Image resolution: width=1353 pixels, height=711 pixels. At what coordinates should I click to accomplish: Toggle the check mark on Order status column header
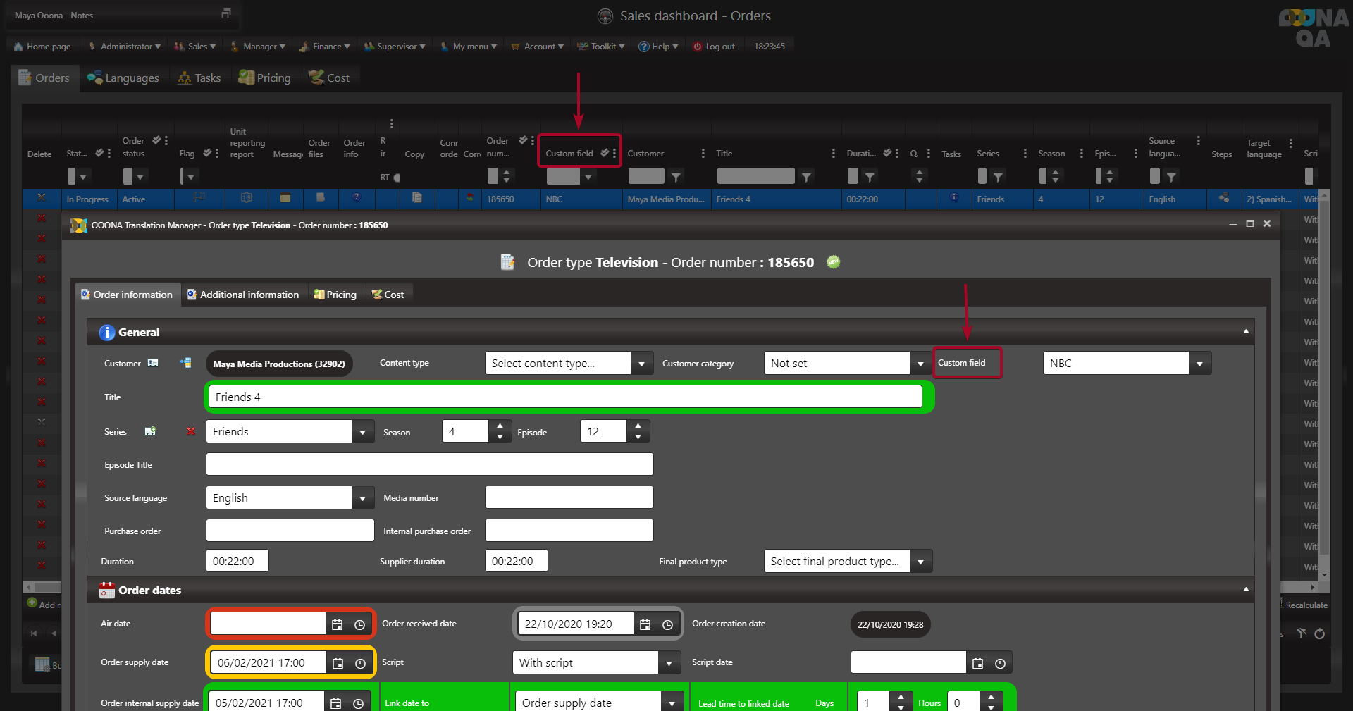pyautogui.click(x=156, y=140)
